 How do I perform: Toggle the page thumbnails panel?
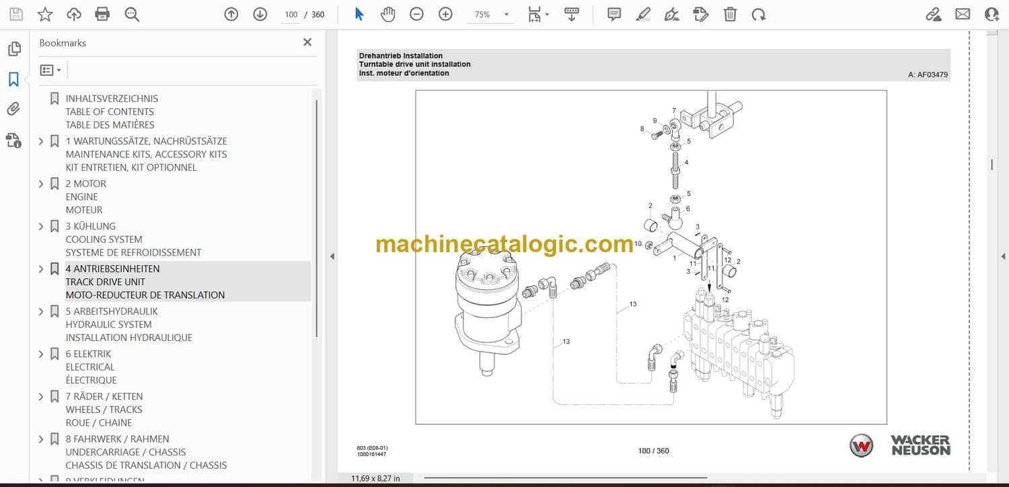[13, 49]
